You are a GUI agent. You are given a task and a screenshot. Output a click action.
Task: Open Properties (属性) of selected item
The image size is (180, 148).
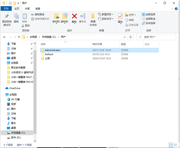tap(120, 18)
